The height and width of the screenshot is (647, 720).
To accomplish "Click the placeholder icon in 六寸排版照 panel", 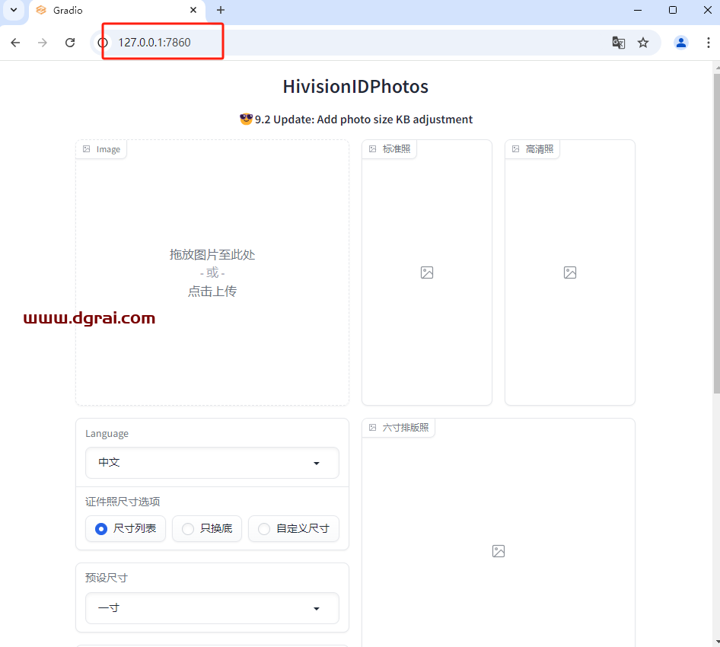I will pos(499,551).
